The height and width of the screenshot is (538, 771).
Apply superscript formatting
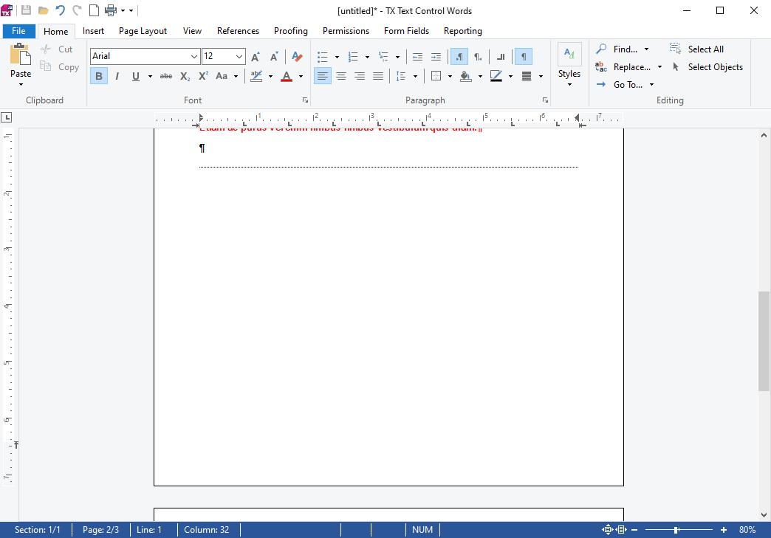pyautogui.click(x=203, y=76)
